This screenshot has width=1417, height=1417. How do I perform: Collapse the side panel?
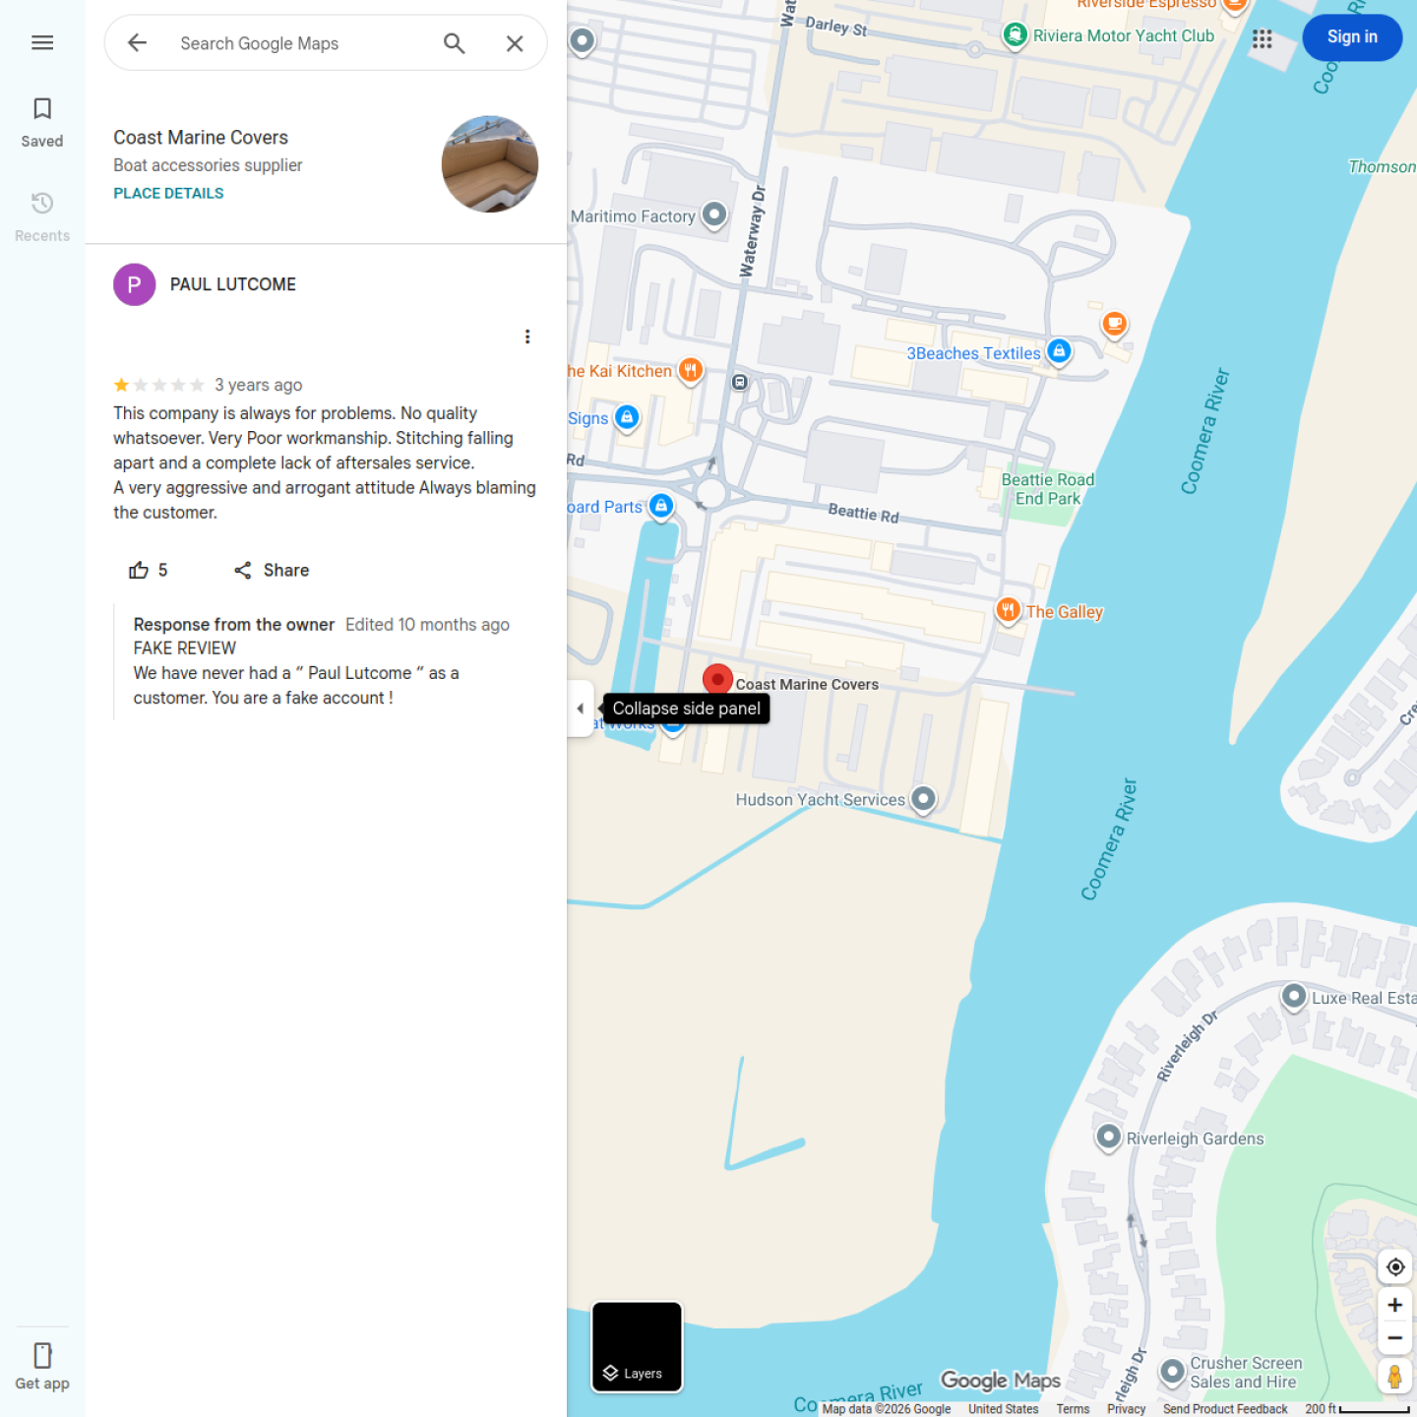581,708
